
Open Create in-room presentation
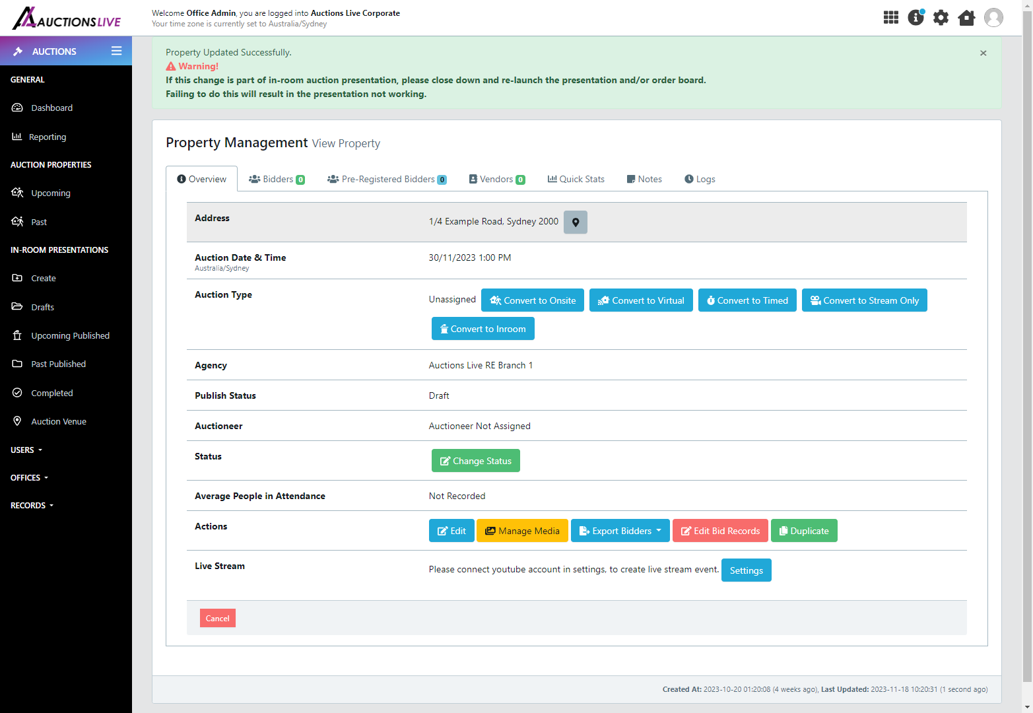(x=44, y=278)
